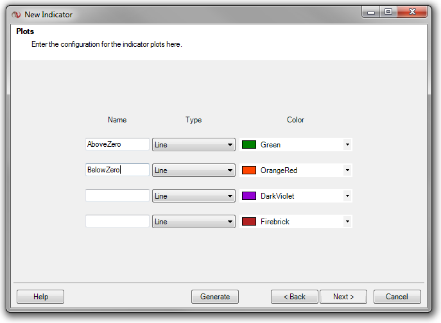The image size is (441, 323).
Task: Click the DarkViolet color name text
Action: click(x=277, y=196)
